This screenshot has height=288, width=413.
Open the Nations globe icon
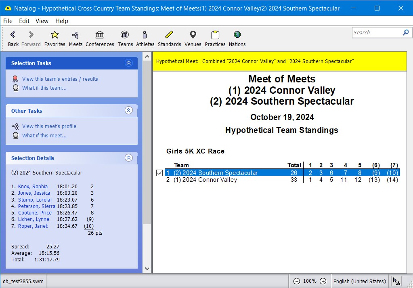[237, 35]
